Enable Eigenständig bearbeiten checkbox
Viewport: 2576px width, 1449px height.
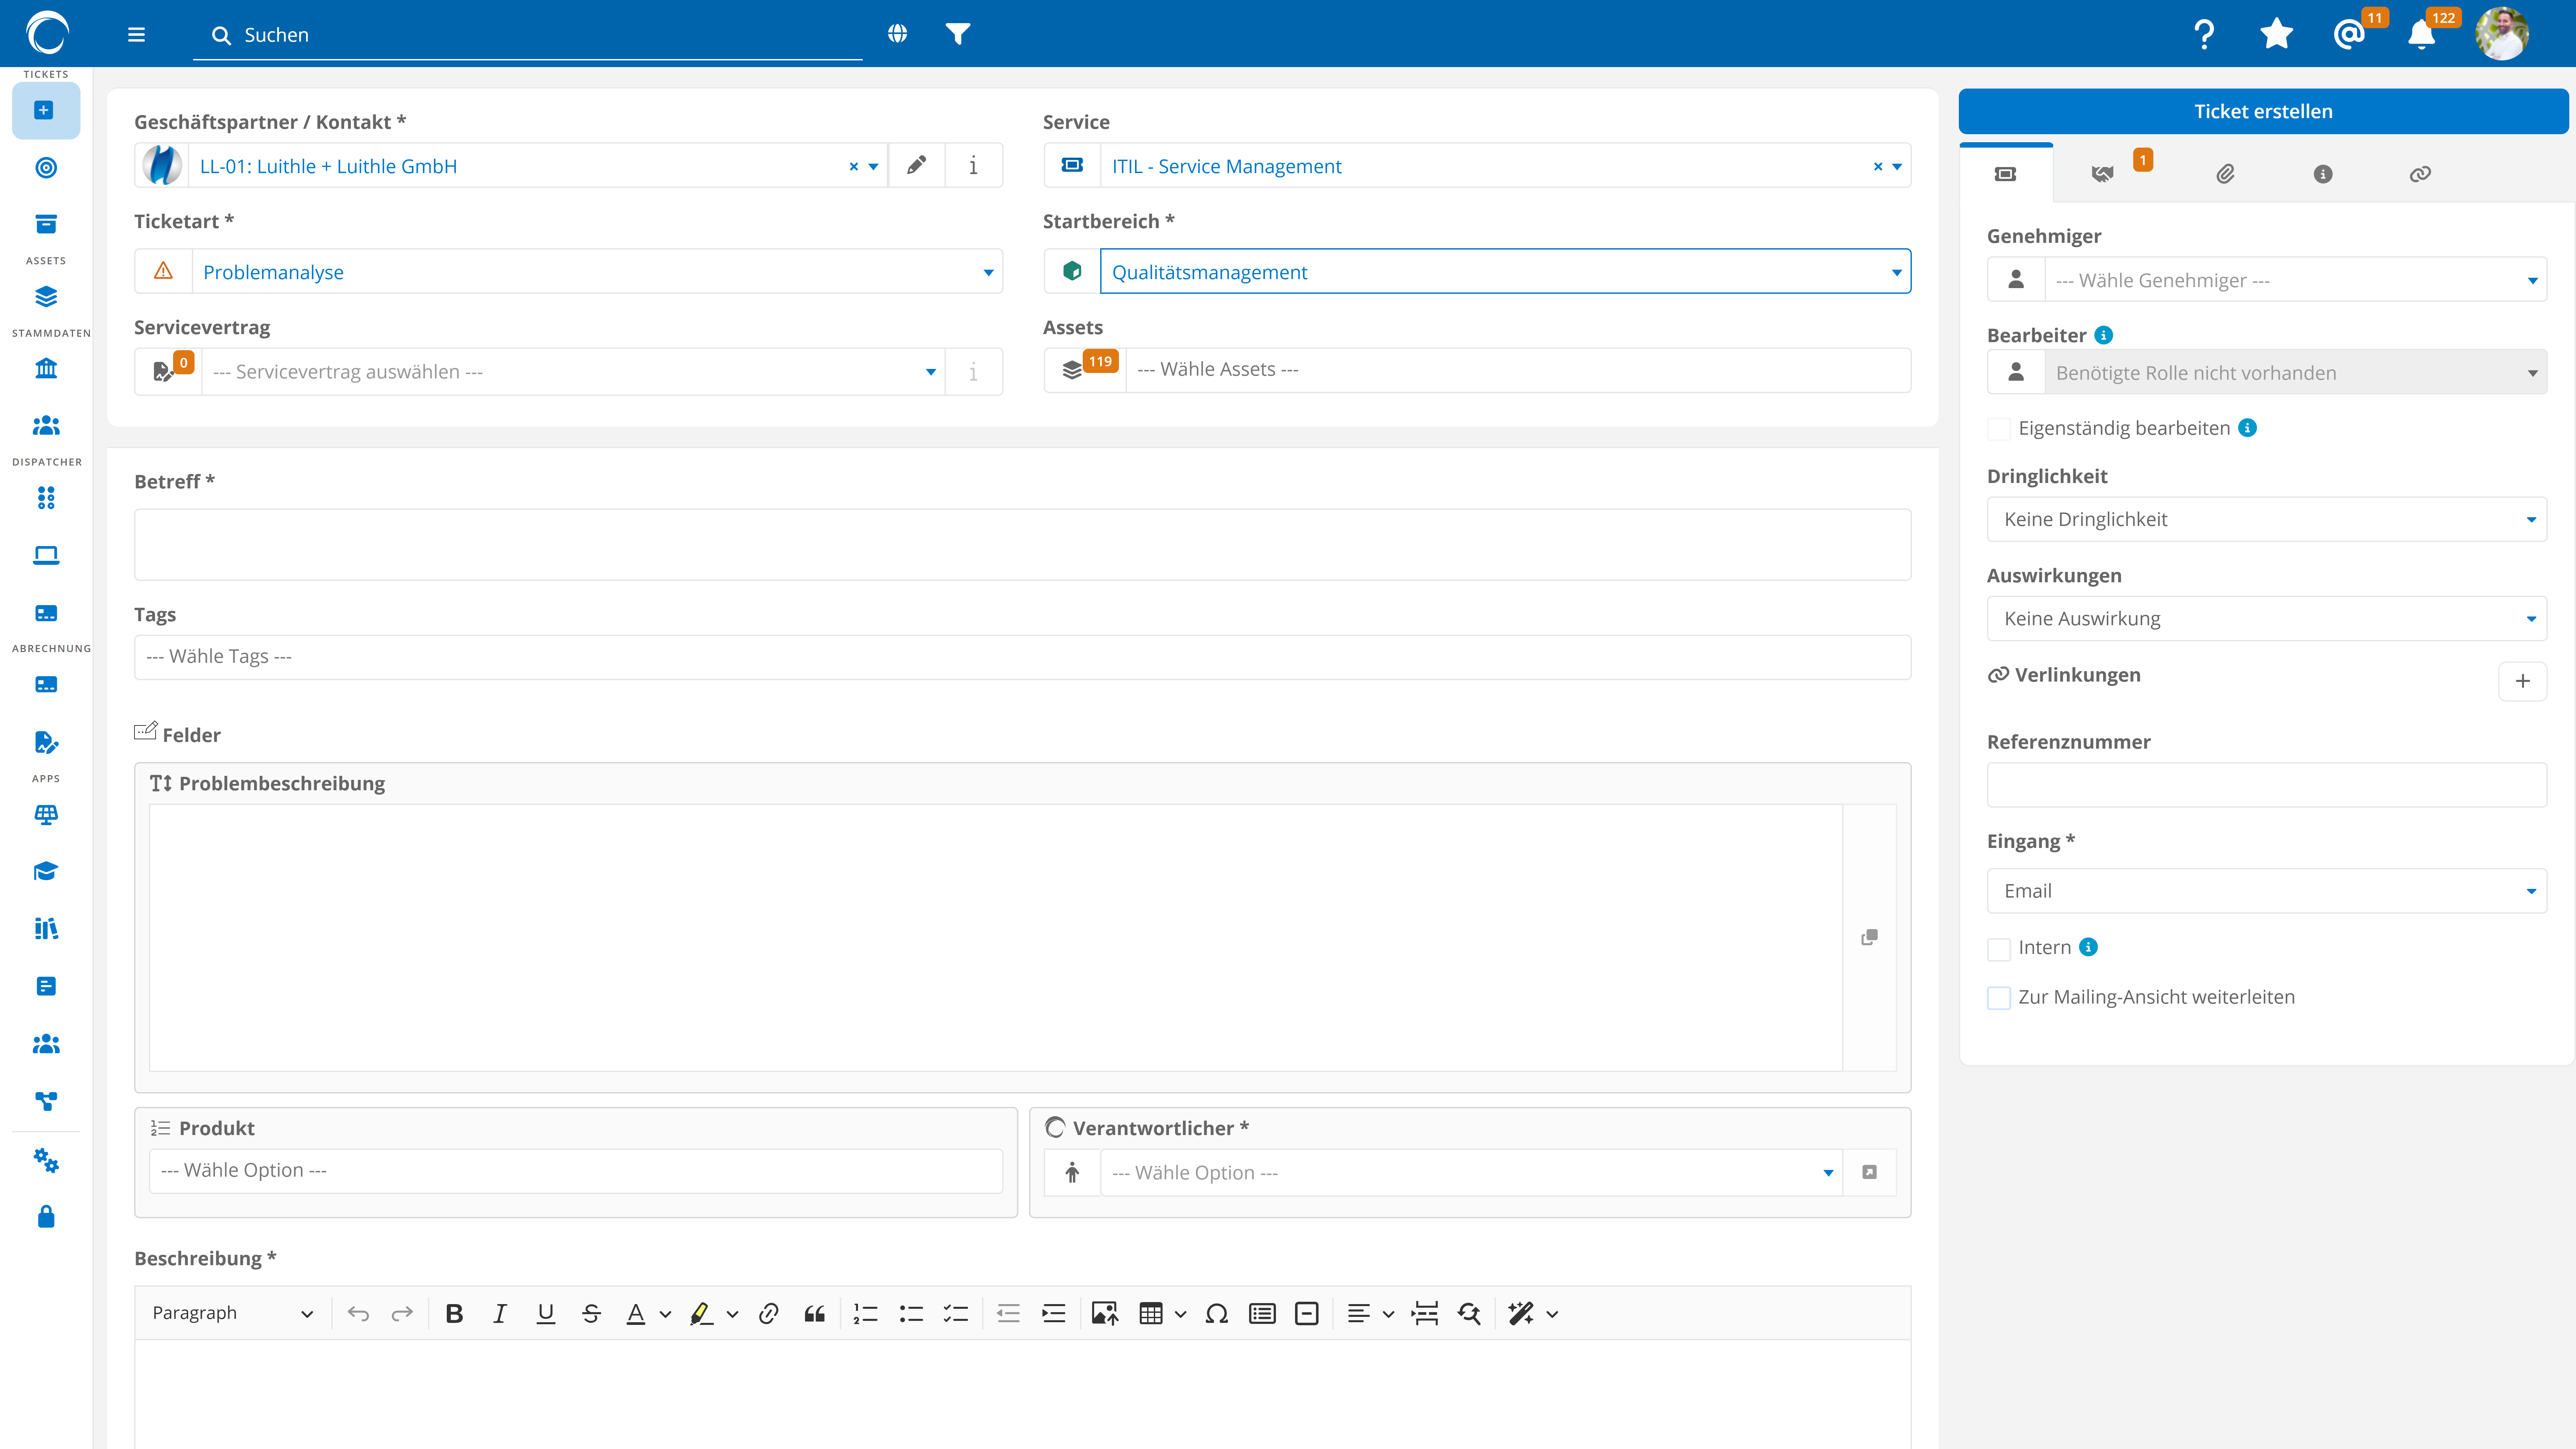[x=1999, y=429]
